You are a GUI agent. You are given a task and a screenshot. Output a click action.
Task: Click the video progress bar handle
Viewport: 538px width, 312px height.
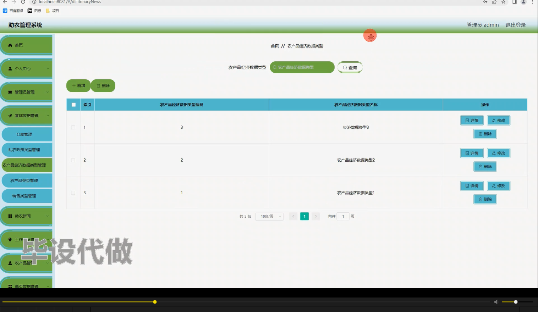pos(155,302)
